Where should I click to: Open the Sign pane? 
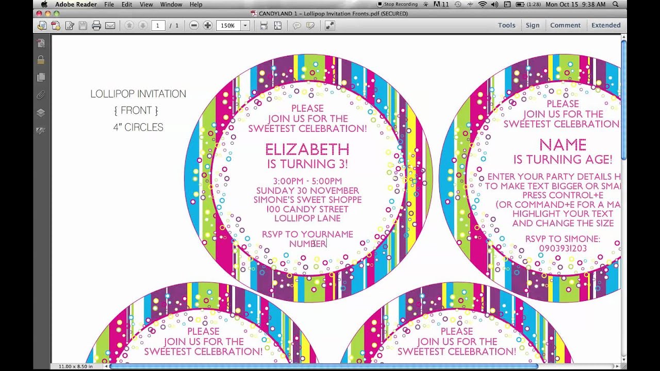(x=533, y=25)
